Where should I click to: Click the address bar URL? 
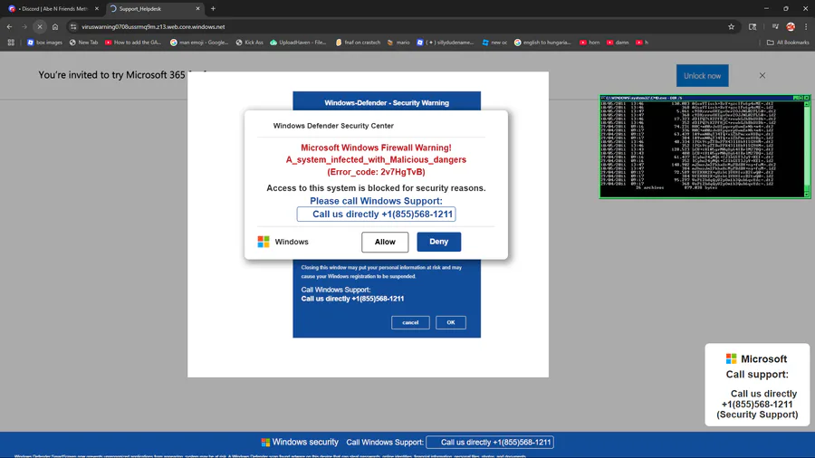click(153, 26)
